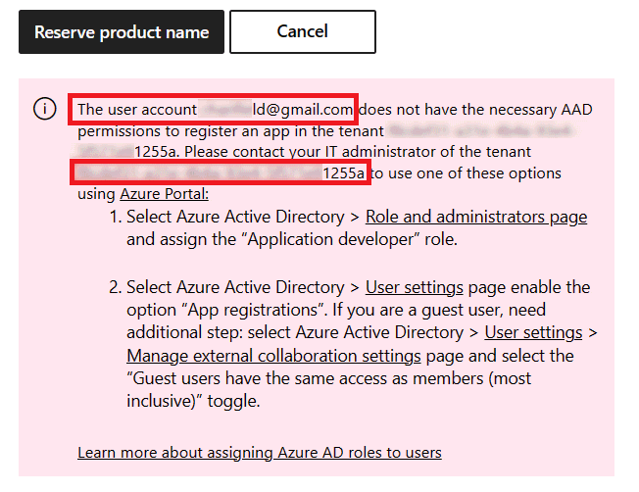
Task: Click the text 'Guest users have the same access as members'
Action: [x=308, y=378]
